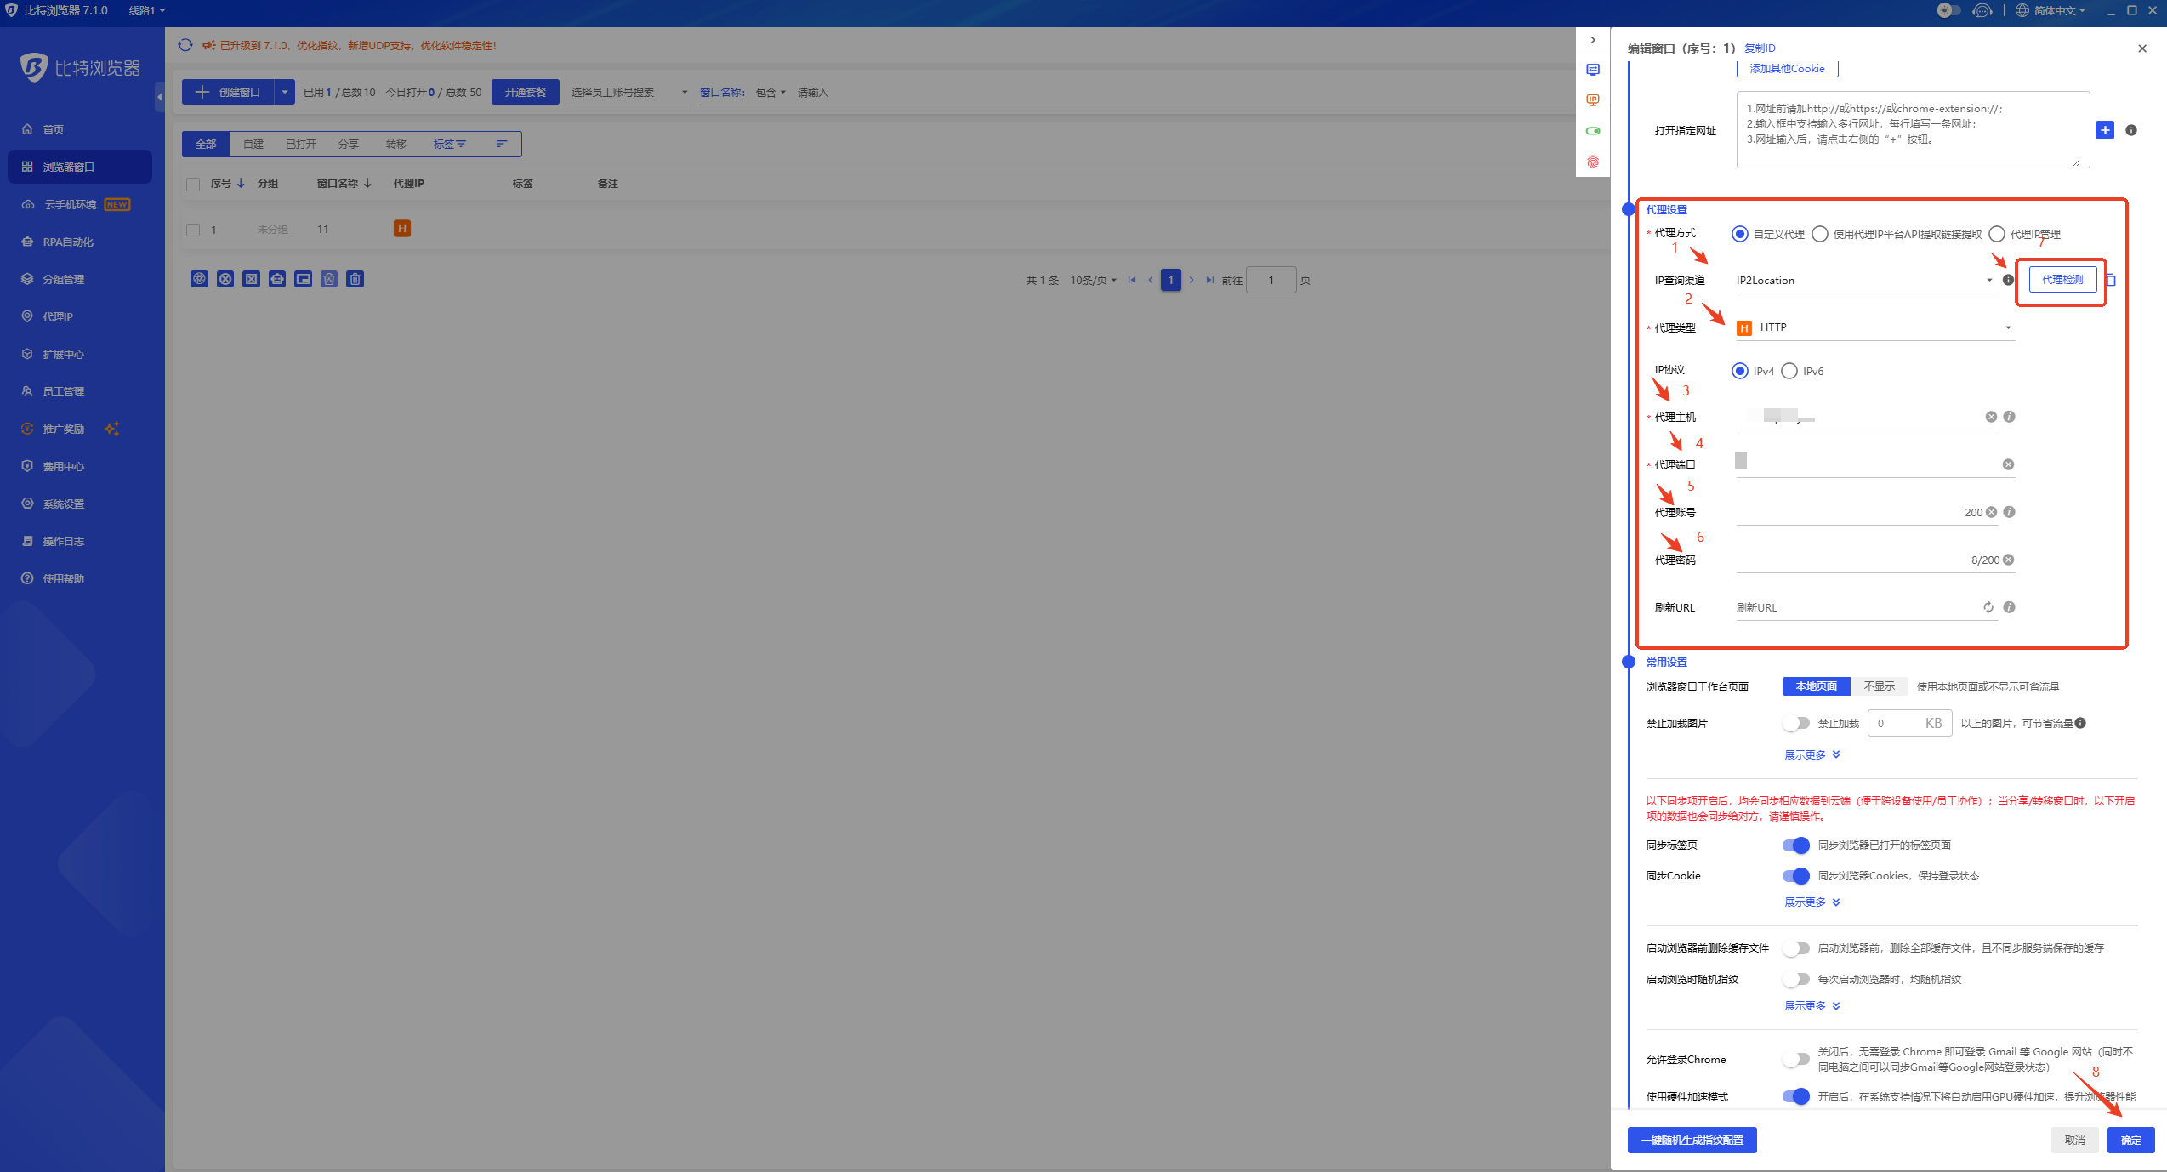The width and height of the screenshot is (2167, 1172).
Task: Click the orange IP monitor icon
Action: point(1593,100)
